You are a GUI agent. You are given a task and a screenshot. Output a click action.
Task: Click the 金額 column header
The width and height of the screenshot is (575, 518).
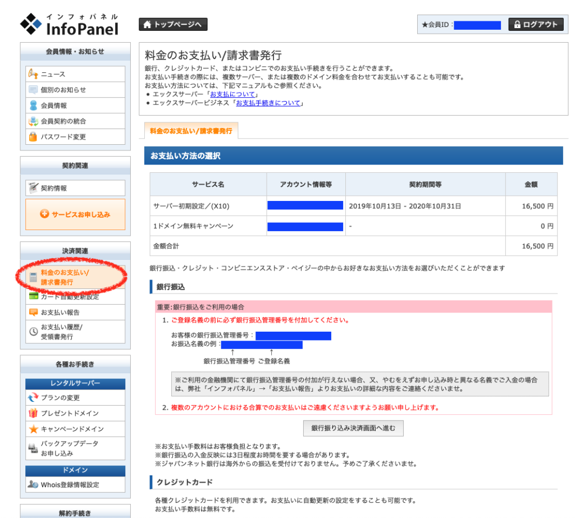click(x=531, y=185)
